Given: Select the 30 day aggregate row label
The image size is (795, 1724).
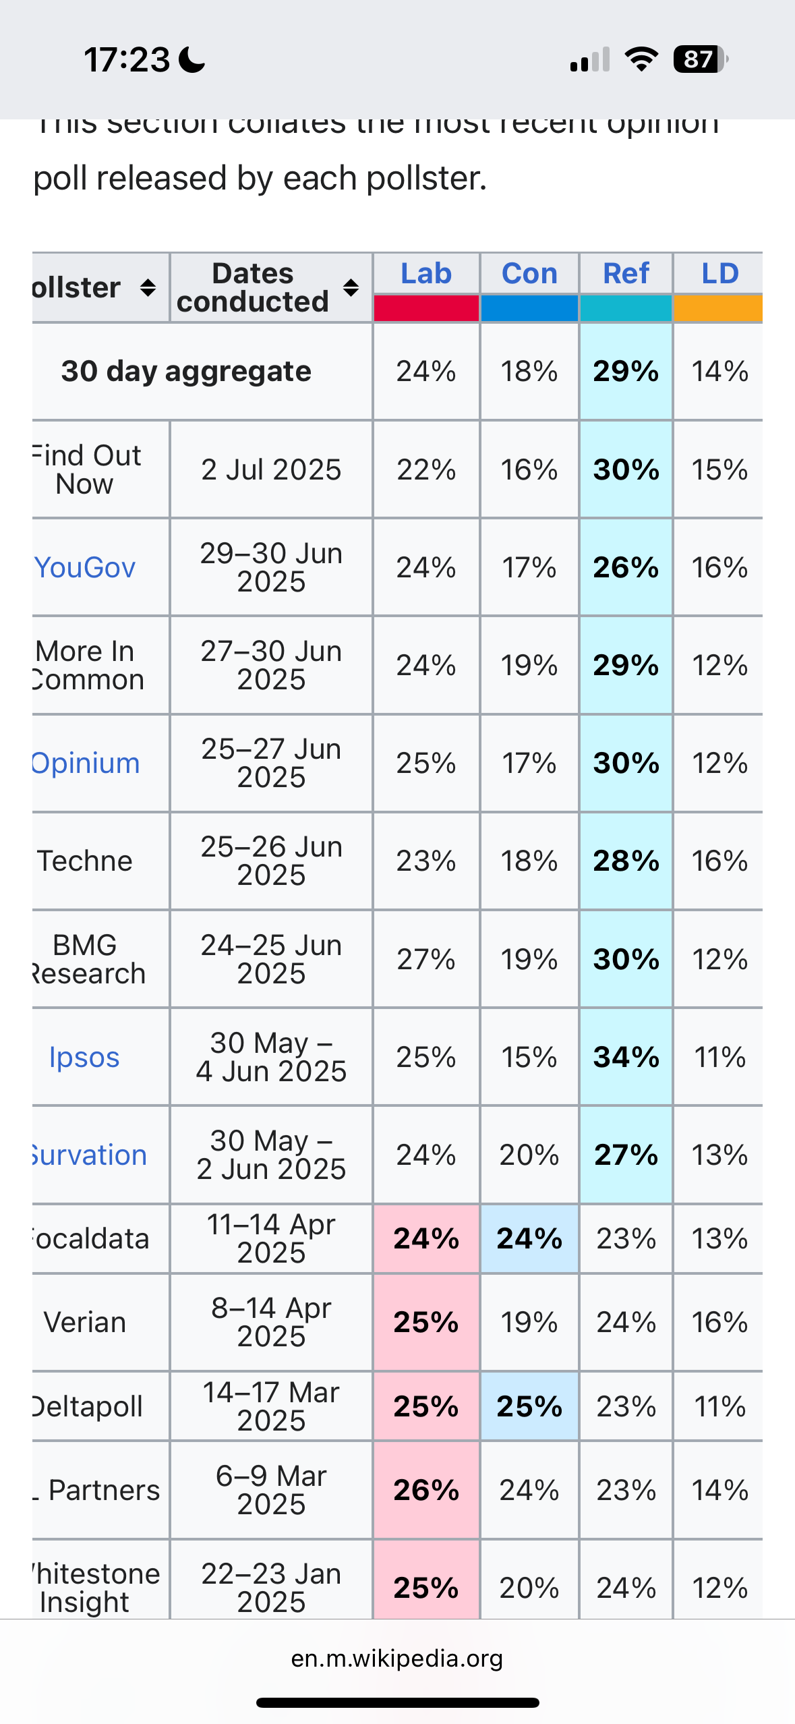Looking at the screenshot, I should click(186, 371).
